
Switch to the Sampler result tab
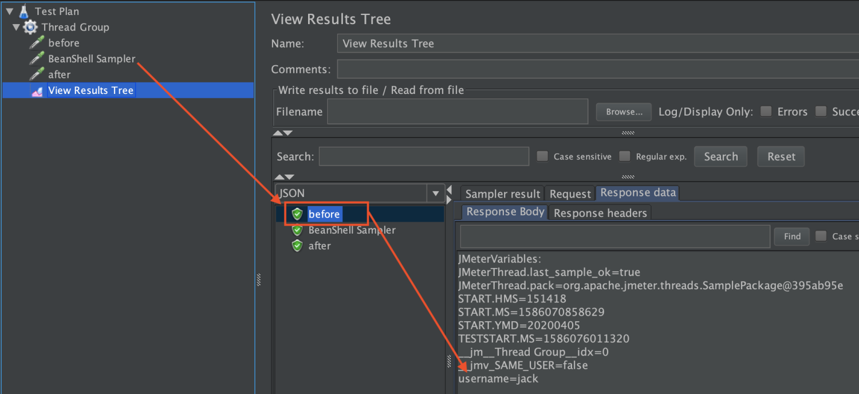(502, 194)
